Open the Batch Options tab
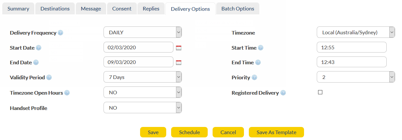Screen dimensions: 402x140 (x=238, y=9)
